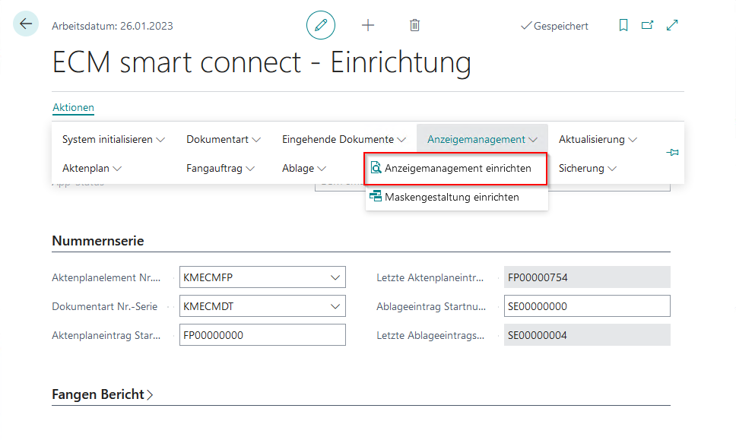Viewport: 736px width, 440px height.
Task: Open the Dokumentart menu
Action: (x=224, y=139)
